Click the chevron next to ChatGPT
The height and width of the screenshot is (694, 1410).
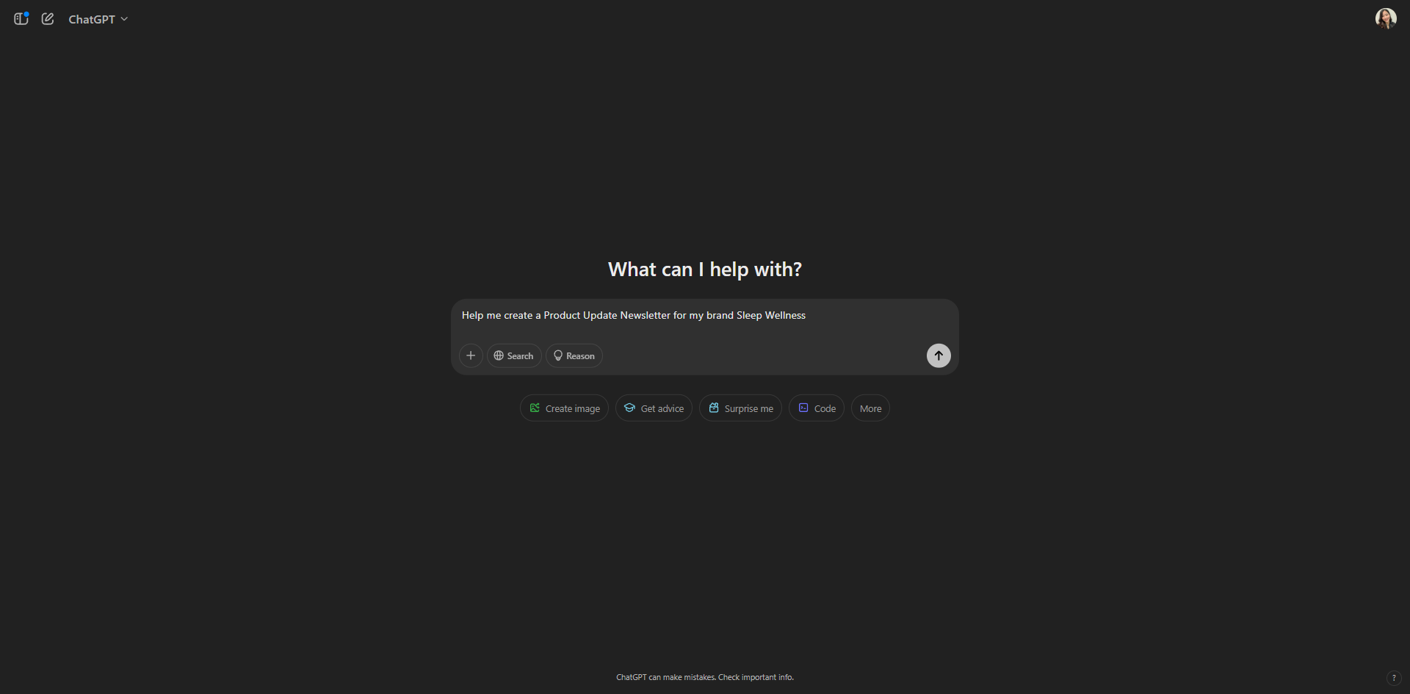(124, 19)
